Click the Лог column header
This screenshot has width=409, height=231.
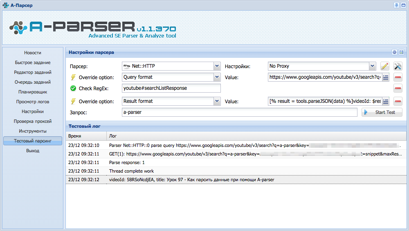256,136
